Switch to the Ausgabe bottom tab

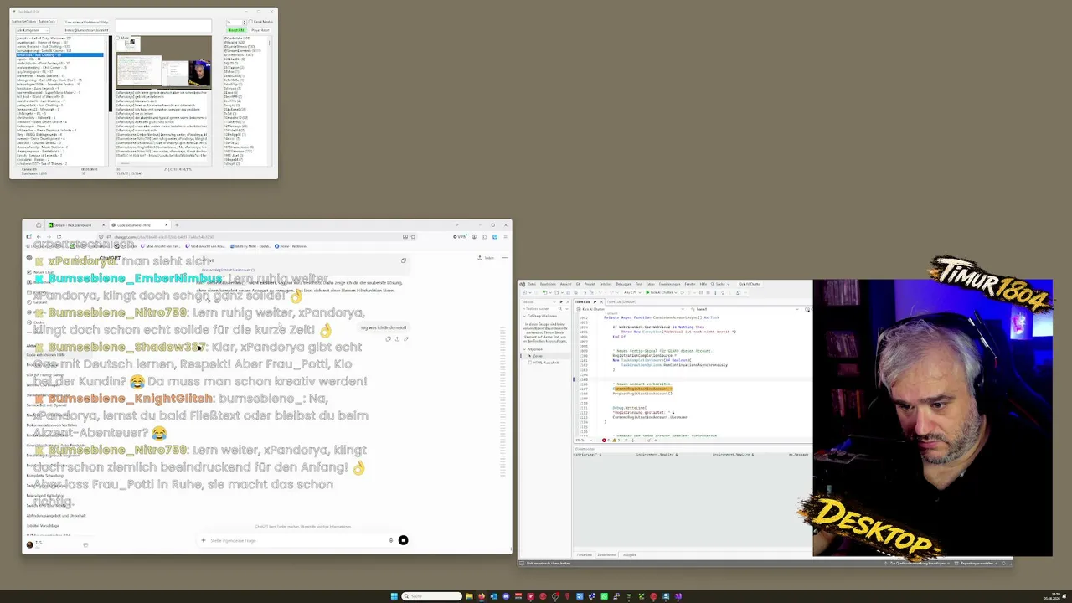click(629, 554)
